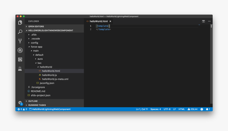The width and height of the screenshot is (228, 131).
Task: Open the editor More Actions ellipsis
Action: (209, 21)
